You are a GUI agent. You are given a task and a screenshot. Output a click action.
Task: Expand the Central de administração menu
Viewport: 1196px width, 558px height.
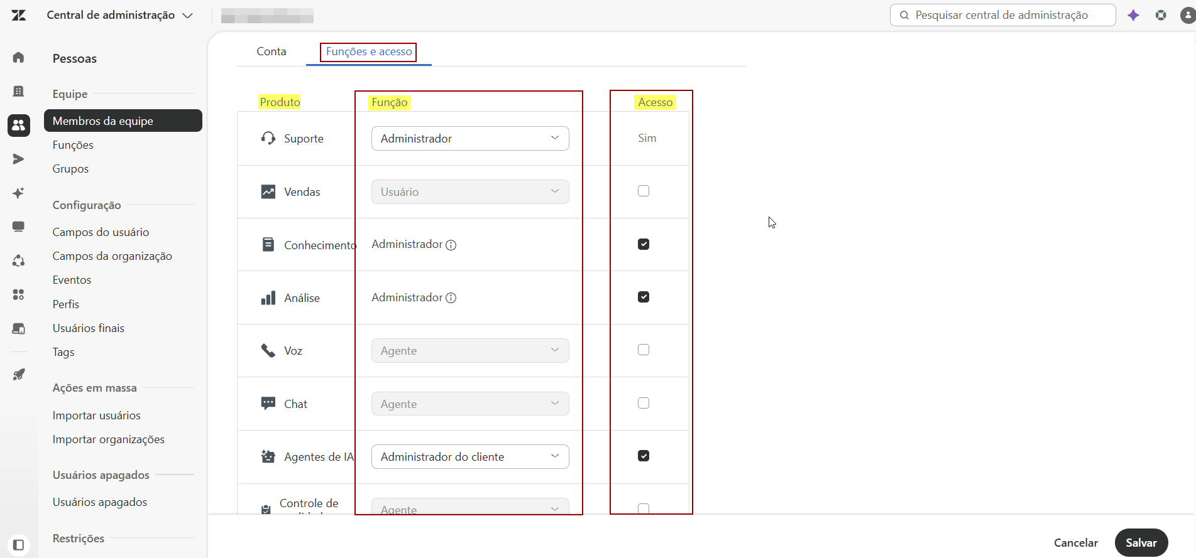pyautogui.click(x=119, y=15)
